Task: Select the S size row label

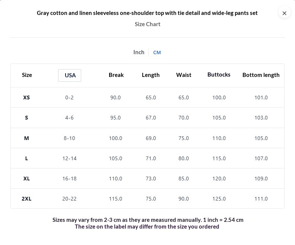Action: tap(26, 118)
